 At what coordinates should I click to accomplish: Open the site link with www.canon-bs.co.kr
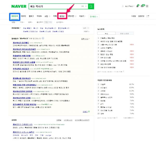[23, 132]
